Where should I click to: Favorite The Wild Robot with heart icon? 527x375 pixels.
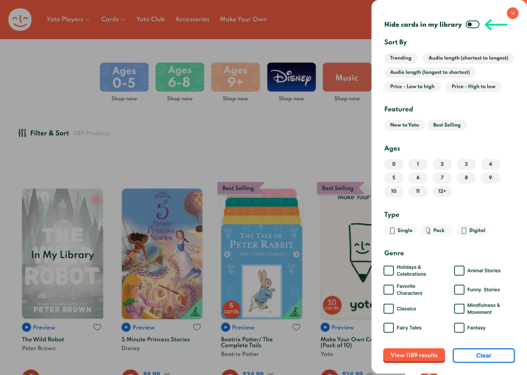click(97, 327)
